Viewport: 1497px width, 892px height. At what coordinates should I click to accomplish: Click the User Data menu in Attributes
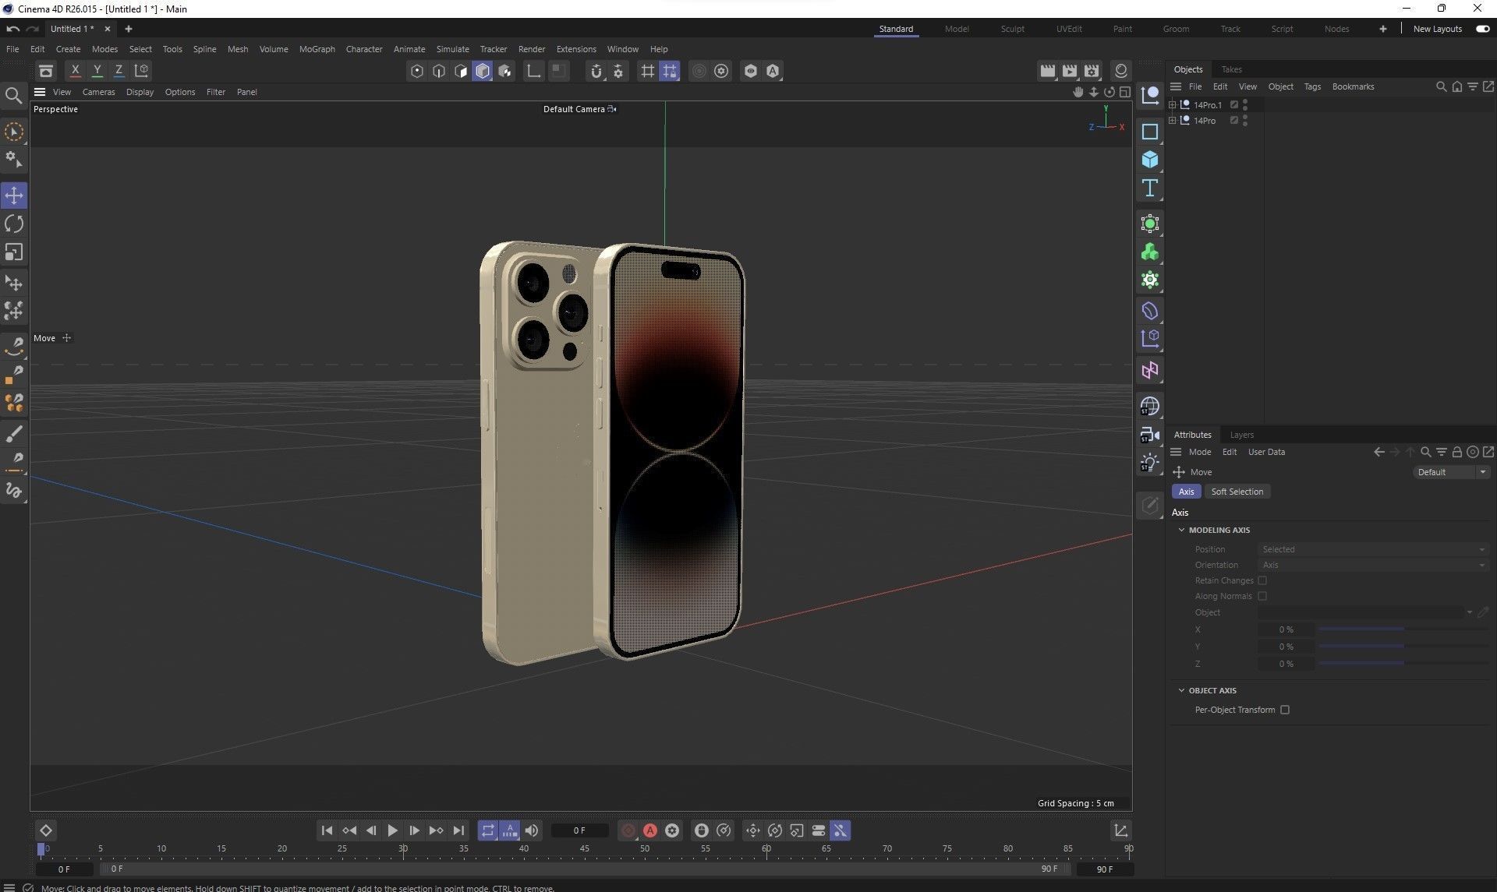pyautogui.click(x=1266, y=452)
